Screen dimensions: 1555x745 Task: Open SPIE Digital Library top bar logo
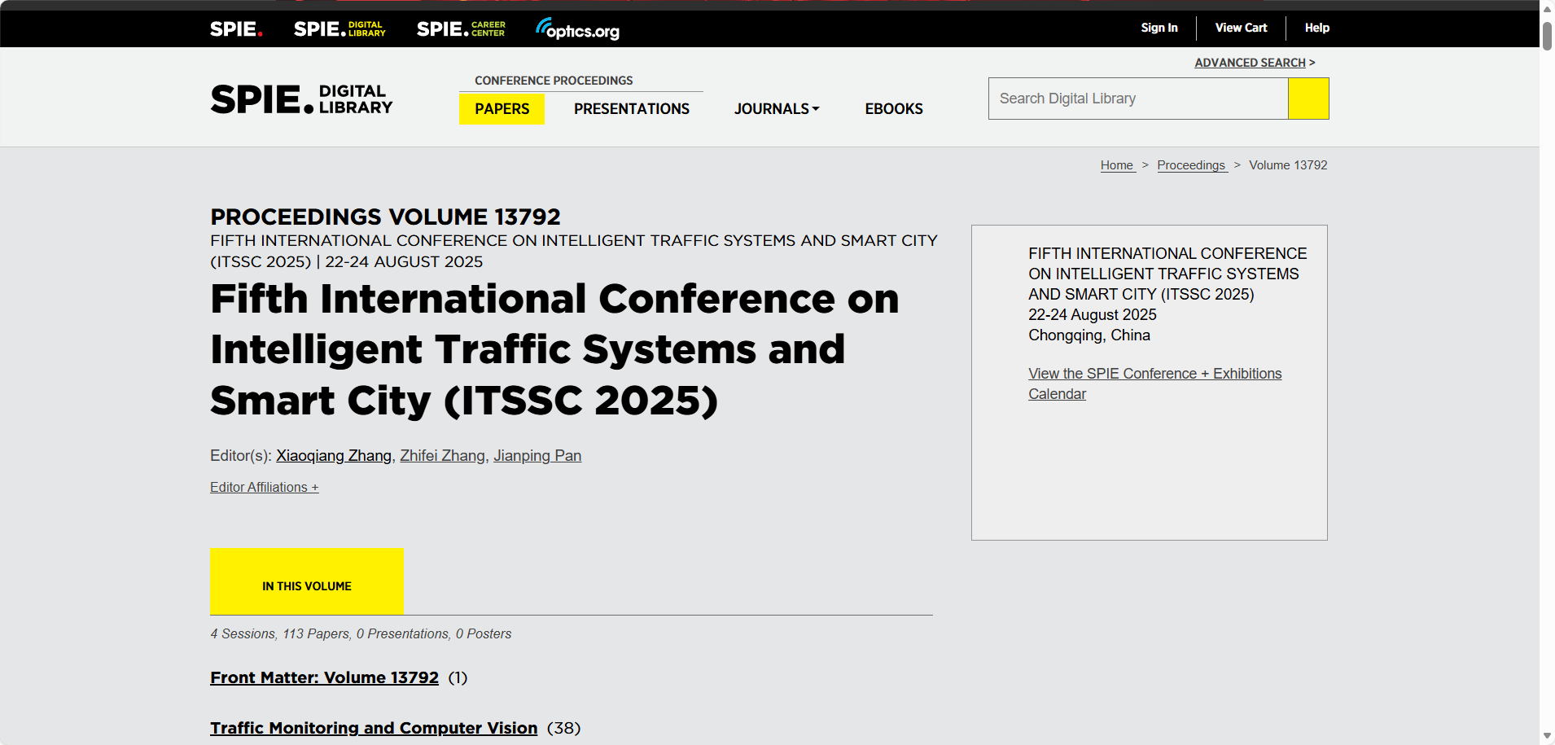tap(339, 29)
